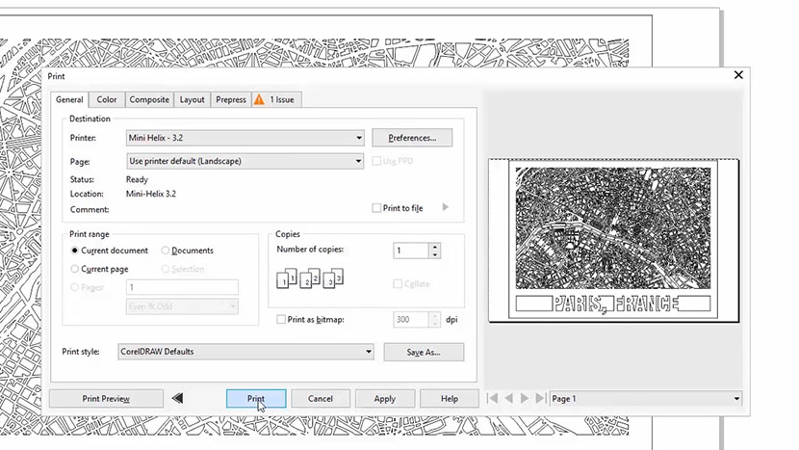
Task: Enable the Print to file checkbox
Action: [x=376, y=208]
